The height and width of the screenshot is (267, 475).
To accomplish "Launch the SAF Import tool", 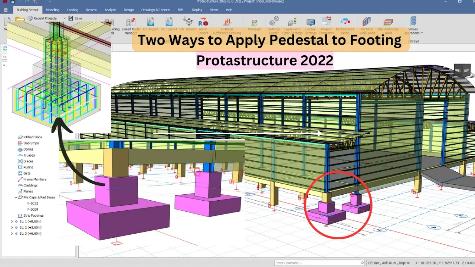I will [x=188, y=24].
